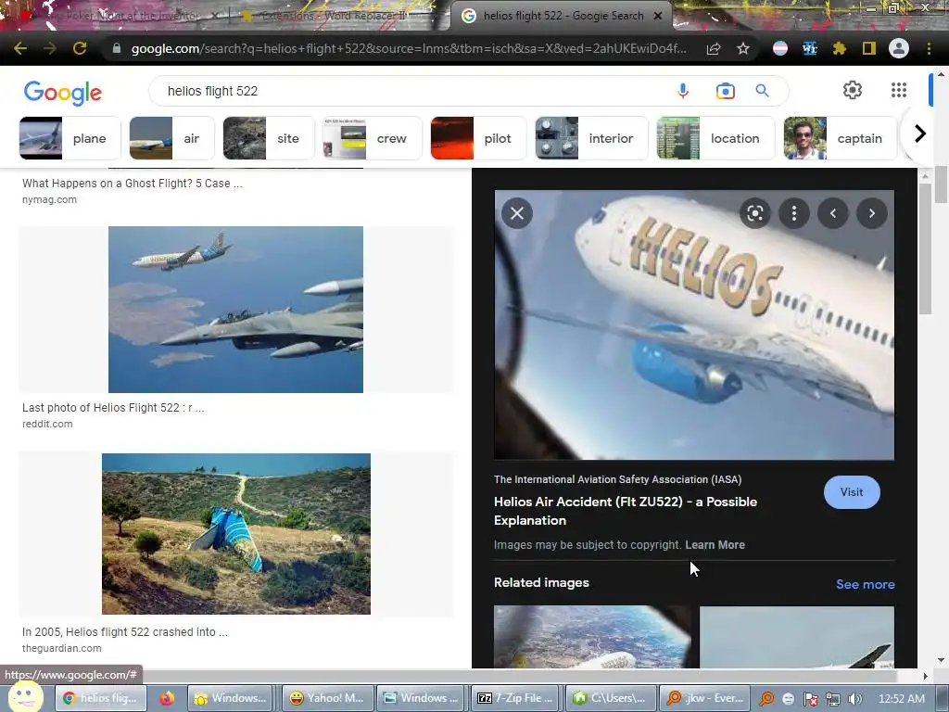Click the security flag tray icon
Screen dimensions: 949x712
coord(810,699)
